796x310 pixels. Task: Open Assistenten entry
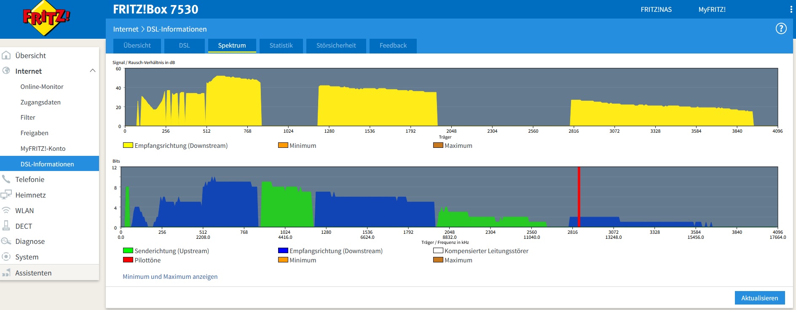33,273
